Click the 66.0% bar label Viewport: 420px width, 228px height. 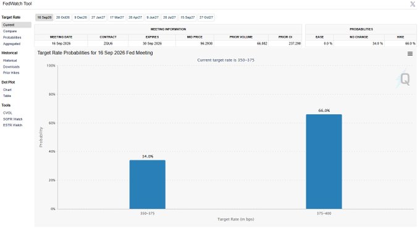(x=324, y=111)
